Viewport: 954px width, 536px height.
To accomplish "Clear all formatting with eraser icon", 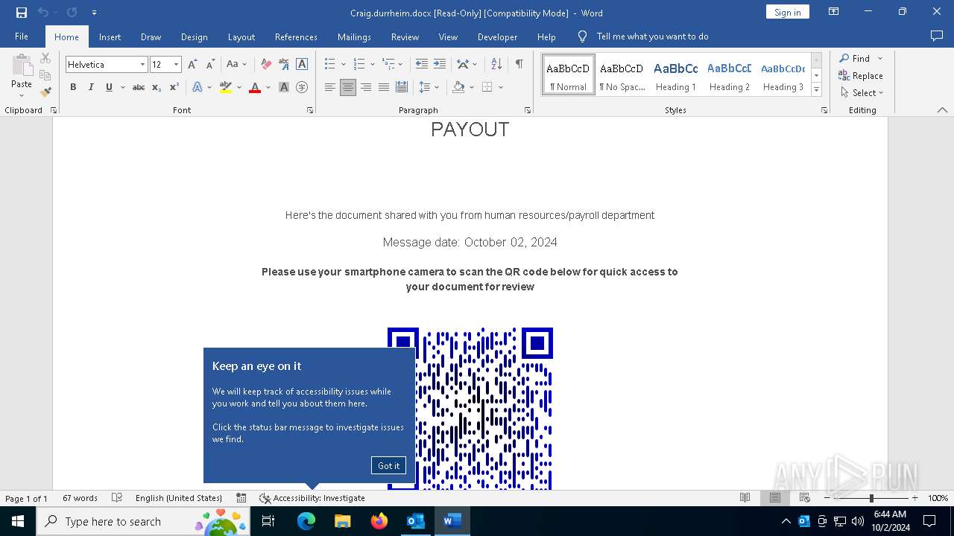I will 266,65.
